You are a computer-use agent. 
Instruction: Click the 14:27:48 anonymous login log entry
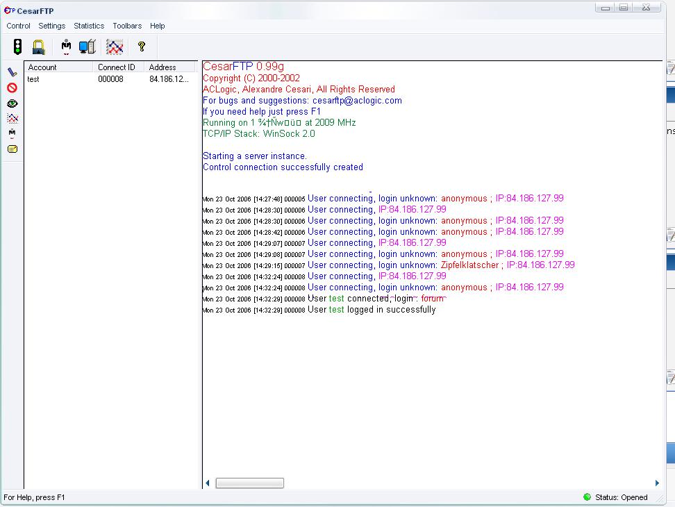(383, 199)
